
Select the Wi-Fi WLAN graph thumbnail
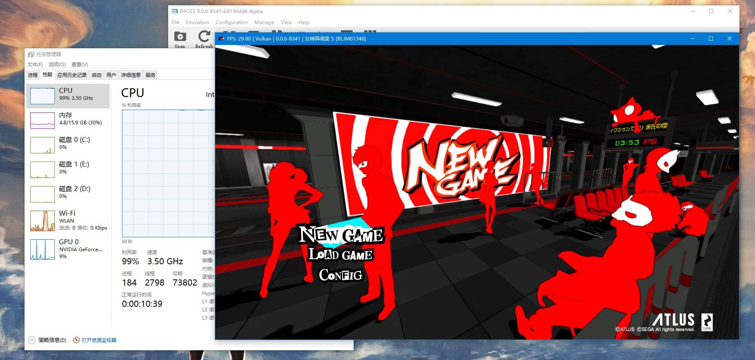click(43, 221)
